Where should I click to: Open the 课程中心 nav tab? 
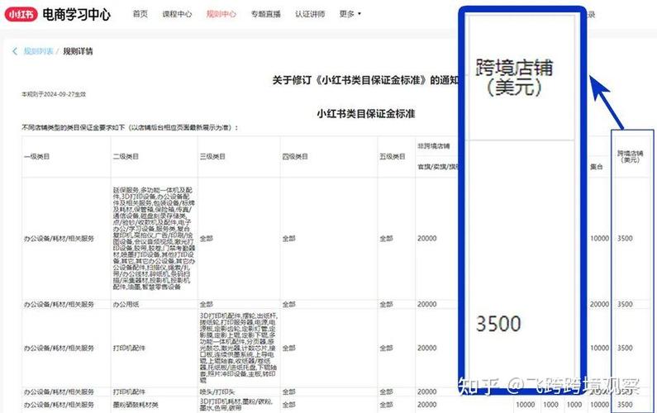(177, 14)
